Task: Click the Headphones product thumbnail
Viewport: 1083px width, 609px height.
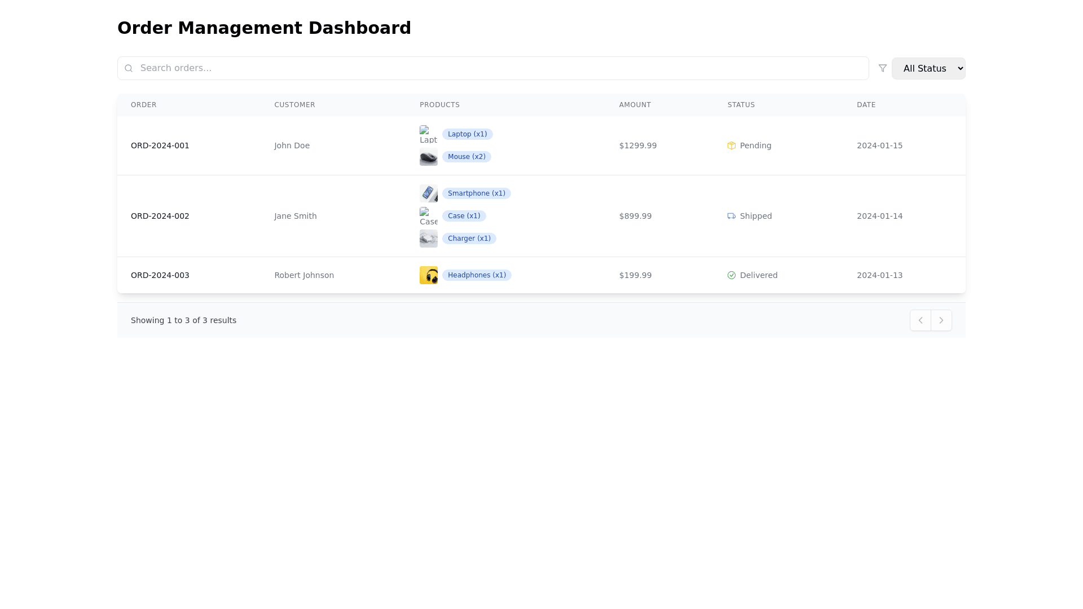Action: tap(429, 275)
